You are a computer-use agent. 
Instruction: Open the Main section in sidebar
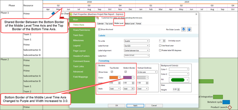click(x=76, y=20)
